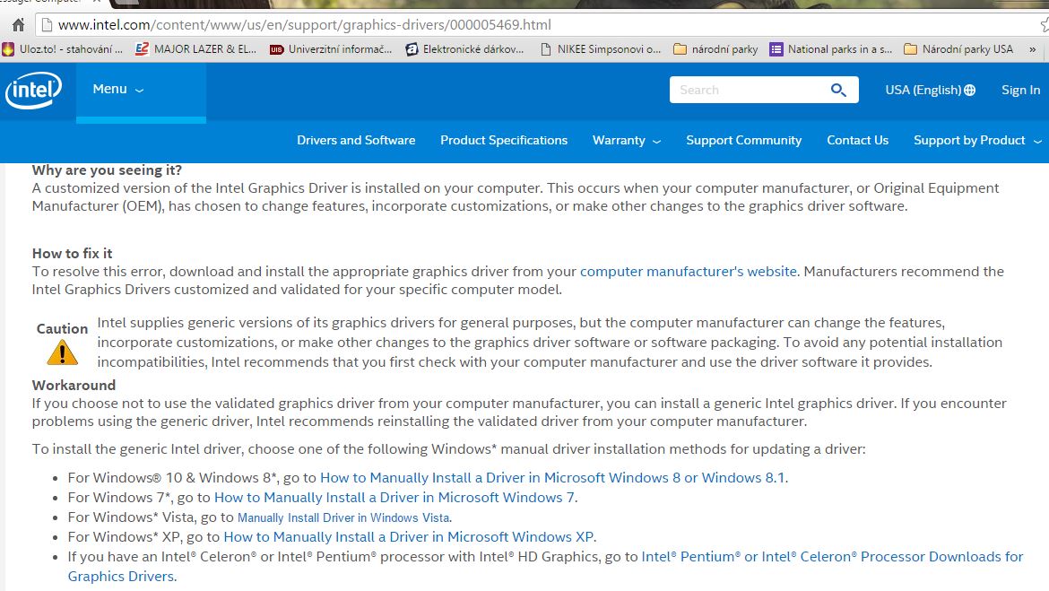Open Product Specifications in the nav bar

(504, 141)
